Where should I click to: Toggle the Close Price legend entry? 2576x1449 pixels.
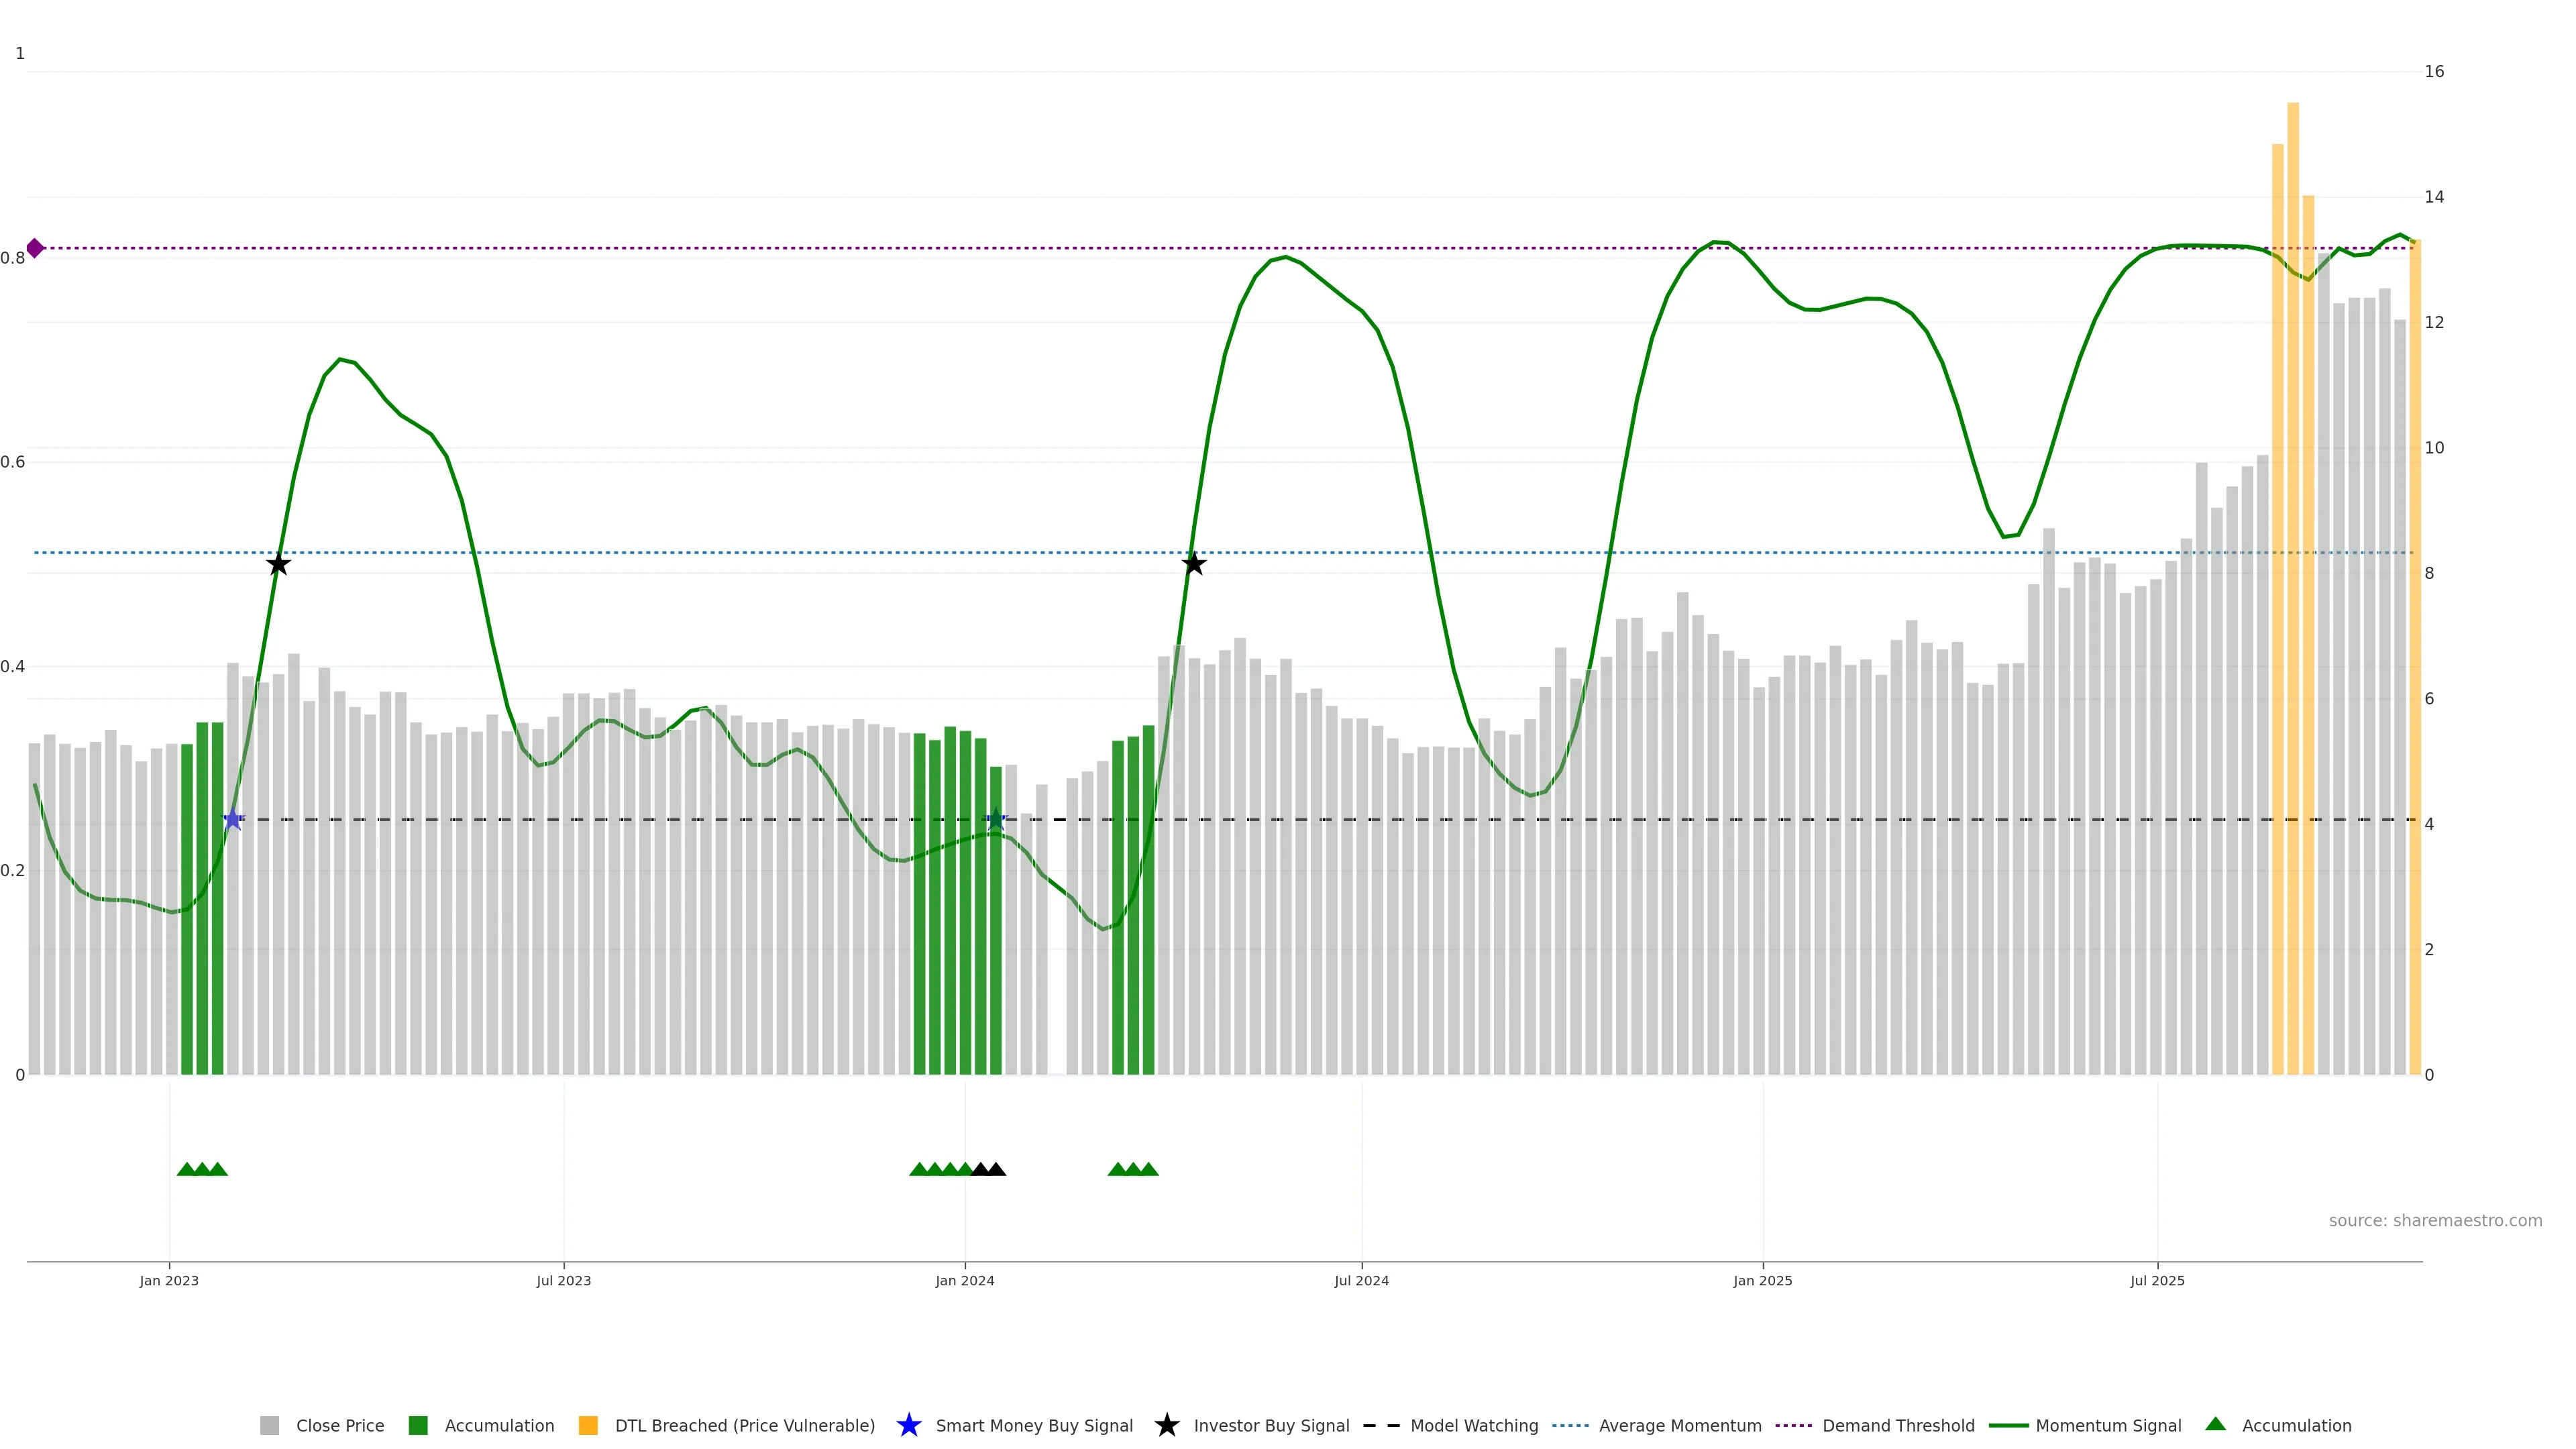(339, 1425)
